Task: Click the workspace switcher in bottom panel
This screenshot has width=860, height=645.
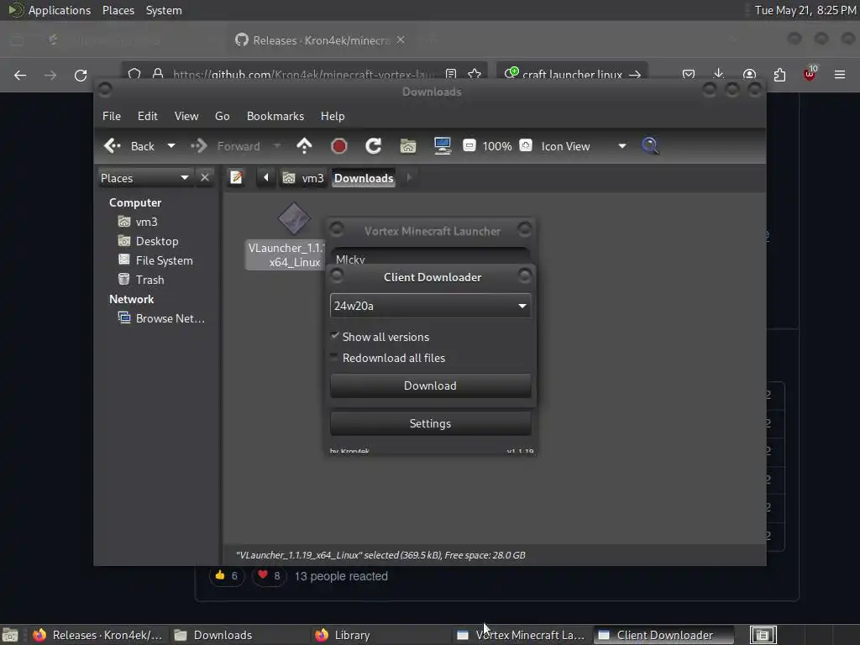Action: pos(763,635)
